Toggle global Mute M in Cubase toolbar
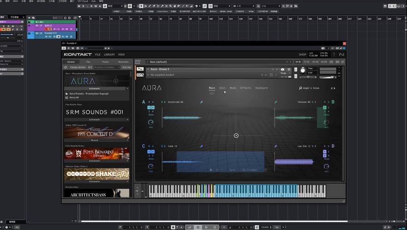407x230 pixels. coord(79,6)
